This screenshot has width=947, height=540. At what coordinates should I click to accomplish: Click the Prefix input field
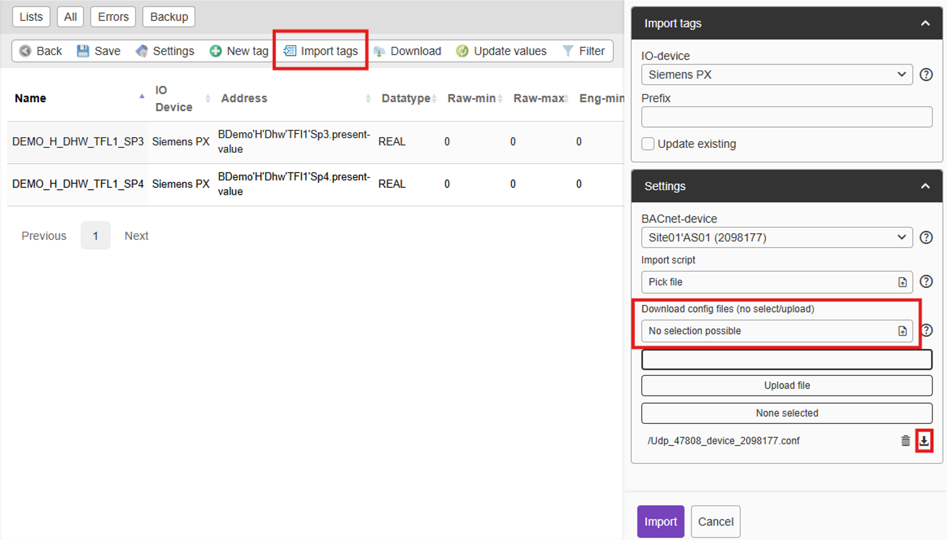tap(787, 117)
